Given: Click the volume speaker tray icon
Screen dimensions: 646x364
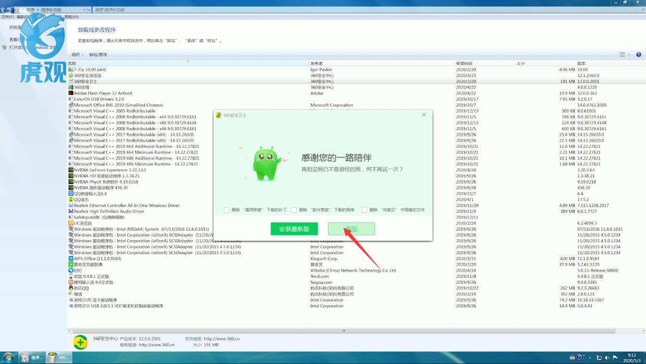Looking at the screenshot, I should click(607, 358).
